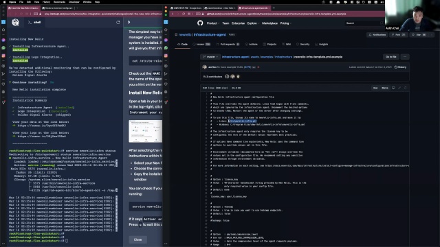Open the dropdown arrow beside the Star button
The height and width of the screenshot is (247, 440).
point(431,35)
